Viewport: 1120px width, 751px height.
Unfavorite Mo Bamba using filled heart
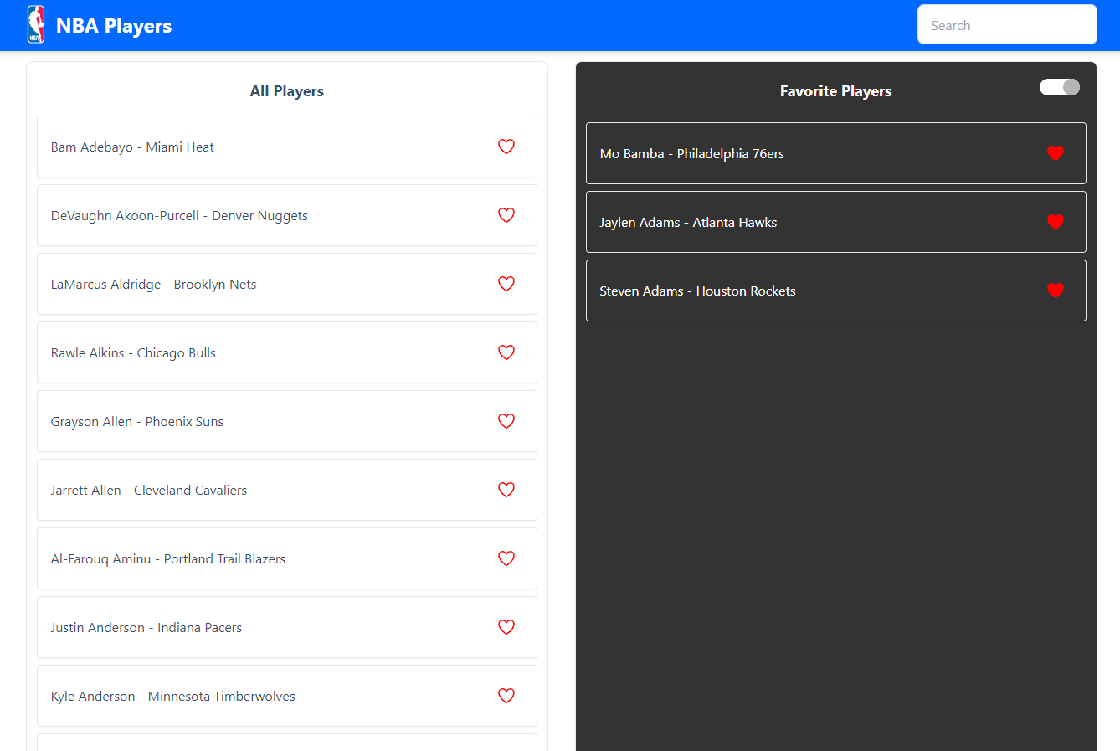(1056, 153)
